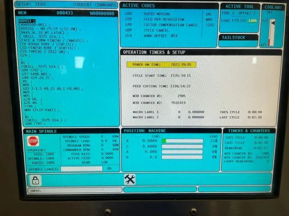
Task: Click the G80 Cycle Cancel code
Action: [x=147, y=30]
